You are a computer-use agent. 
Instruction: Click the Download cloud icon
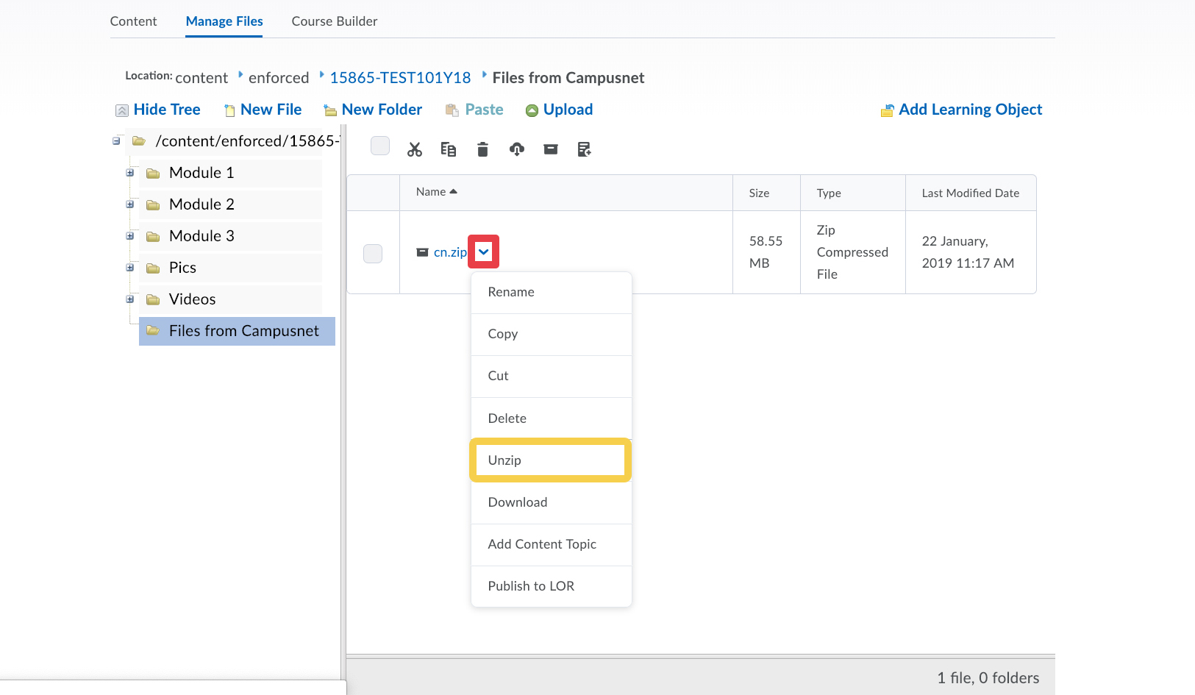point(517,150)
